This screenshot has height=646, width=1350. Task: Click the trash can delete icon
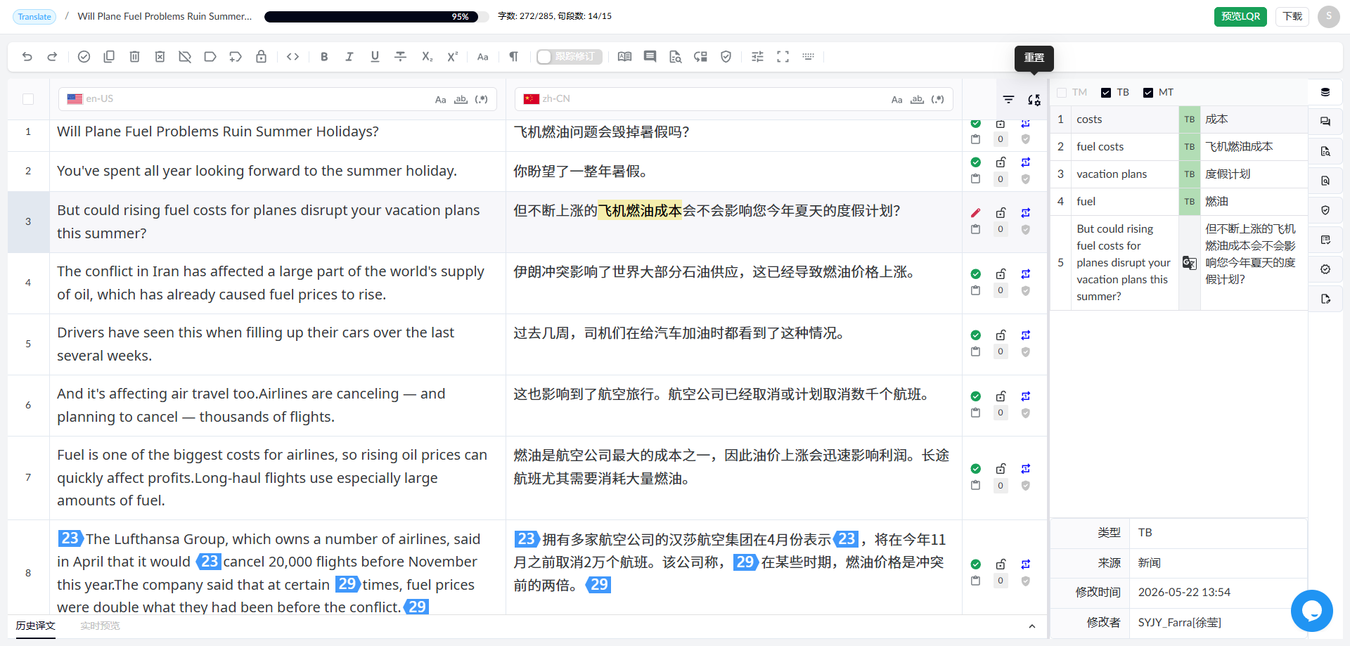click(x=134, y=57)
